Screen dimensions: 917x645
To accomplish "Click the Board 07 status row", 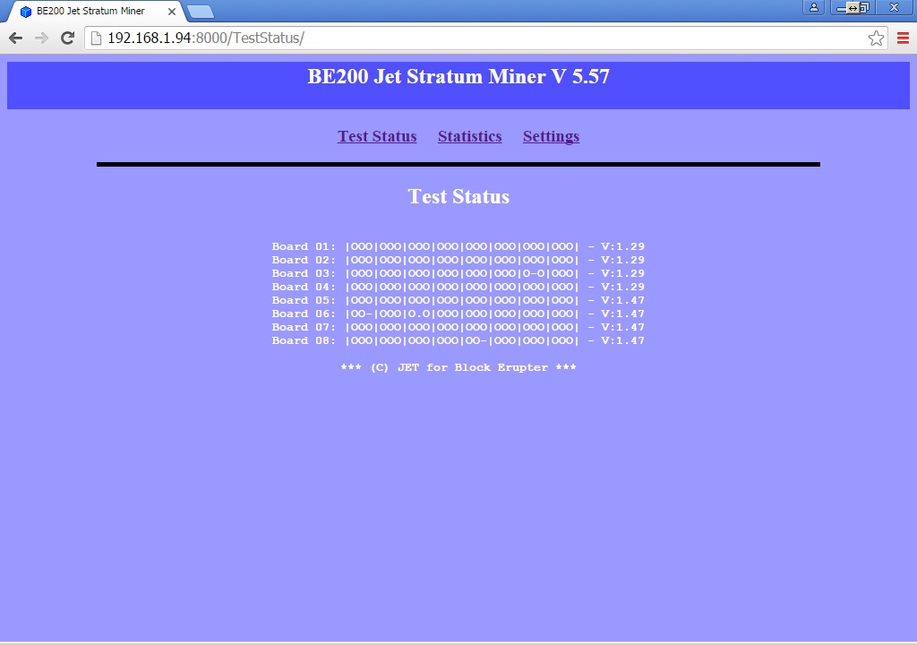I will click(x=458, y=327).
